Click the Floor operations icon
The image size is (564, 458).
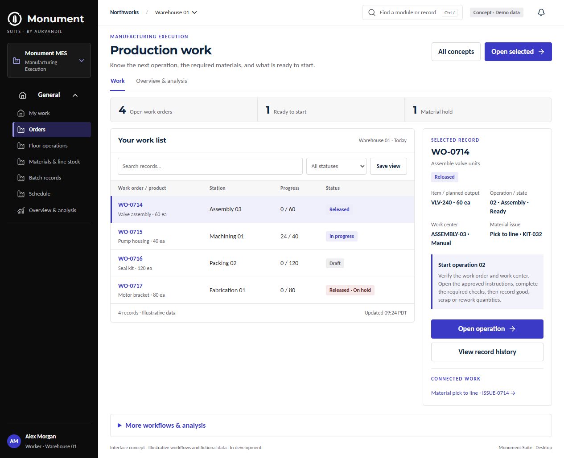click(x=21, y=146)
